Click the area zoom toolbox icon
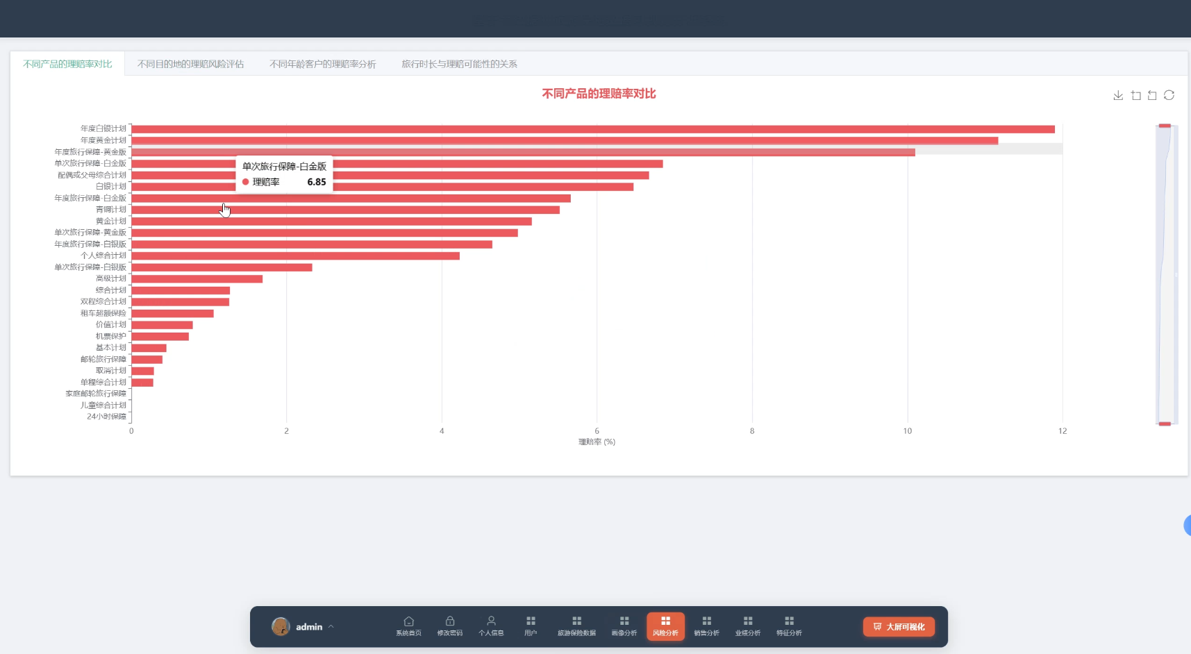The width and height of the screenshot is (1191, 654). click(x=1135, y=95)
